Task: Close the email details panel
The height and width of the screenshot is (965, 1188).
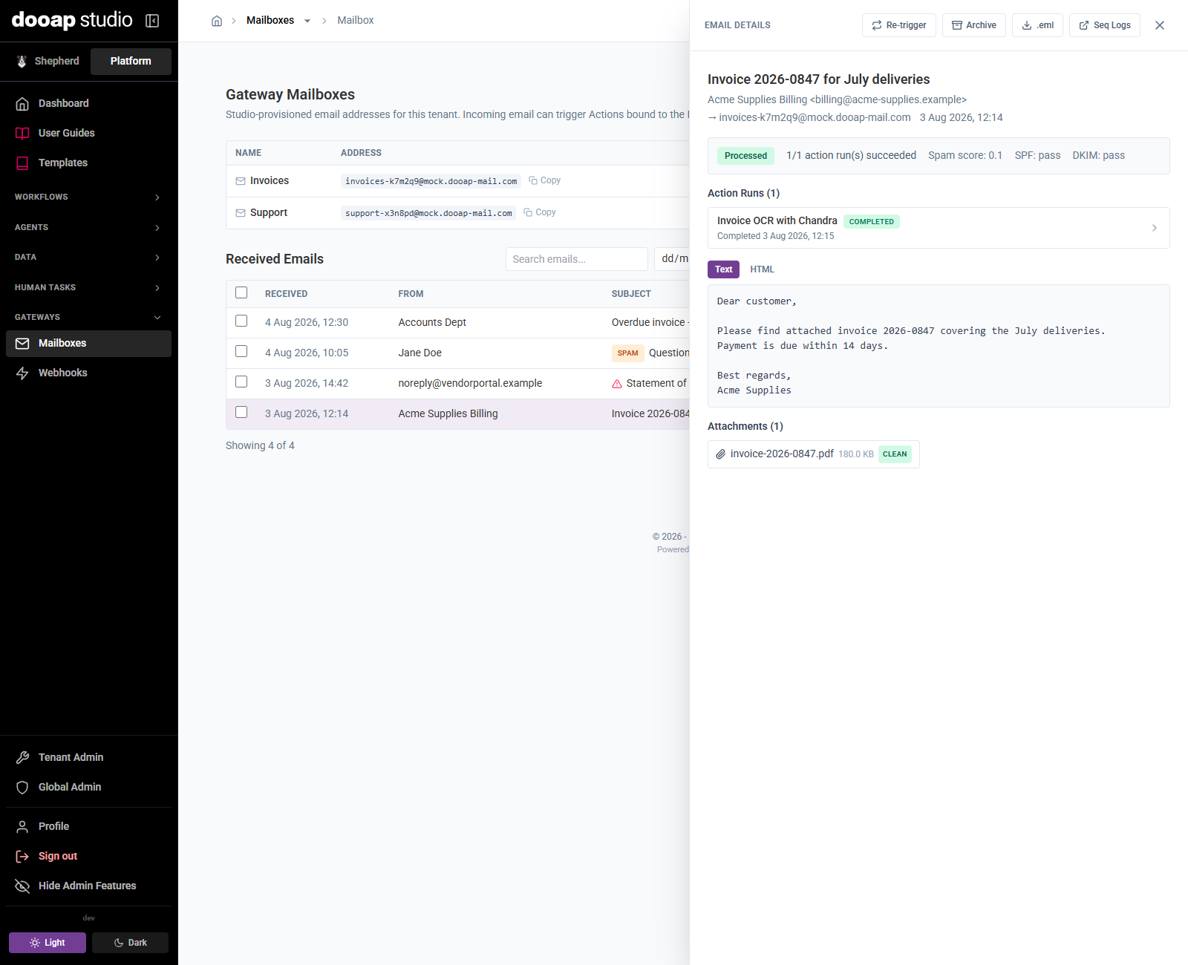Action: point(1160,25)
